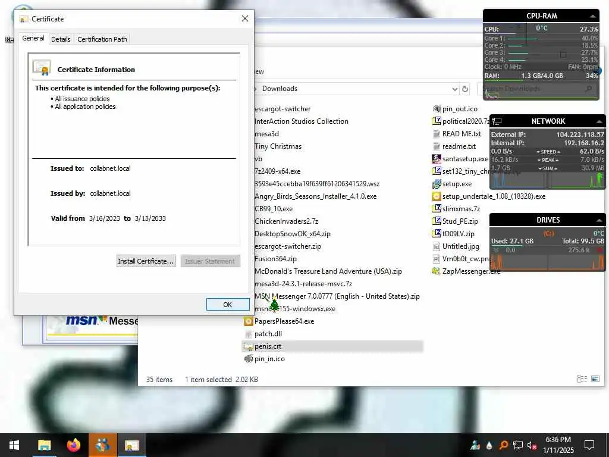Click the Downloads path in address bar
This screenshot has height=457, width=609.
(x=280, y=89)
